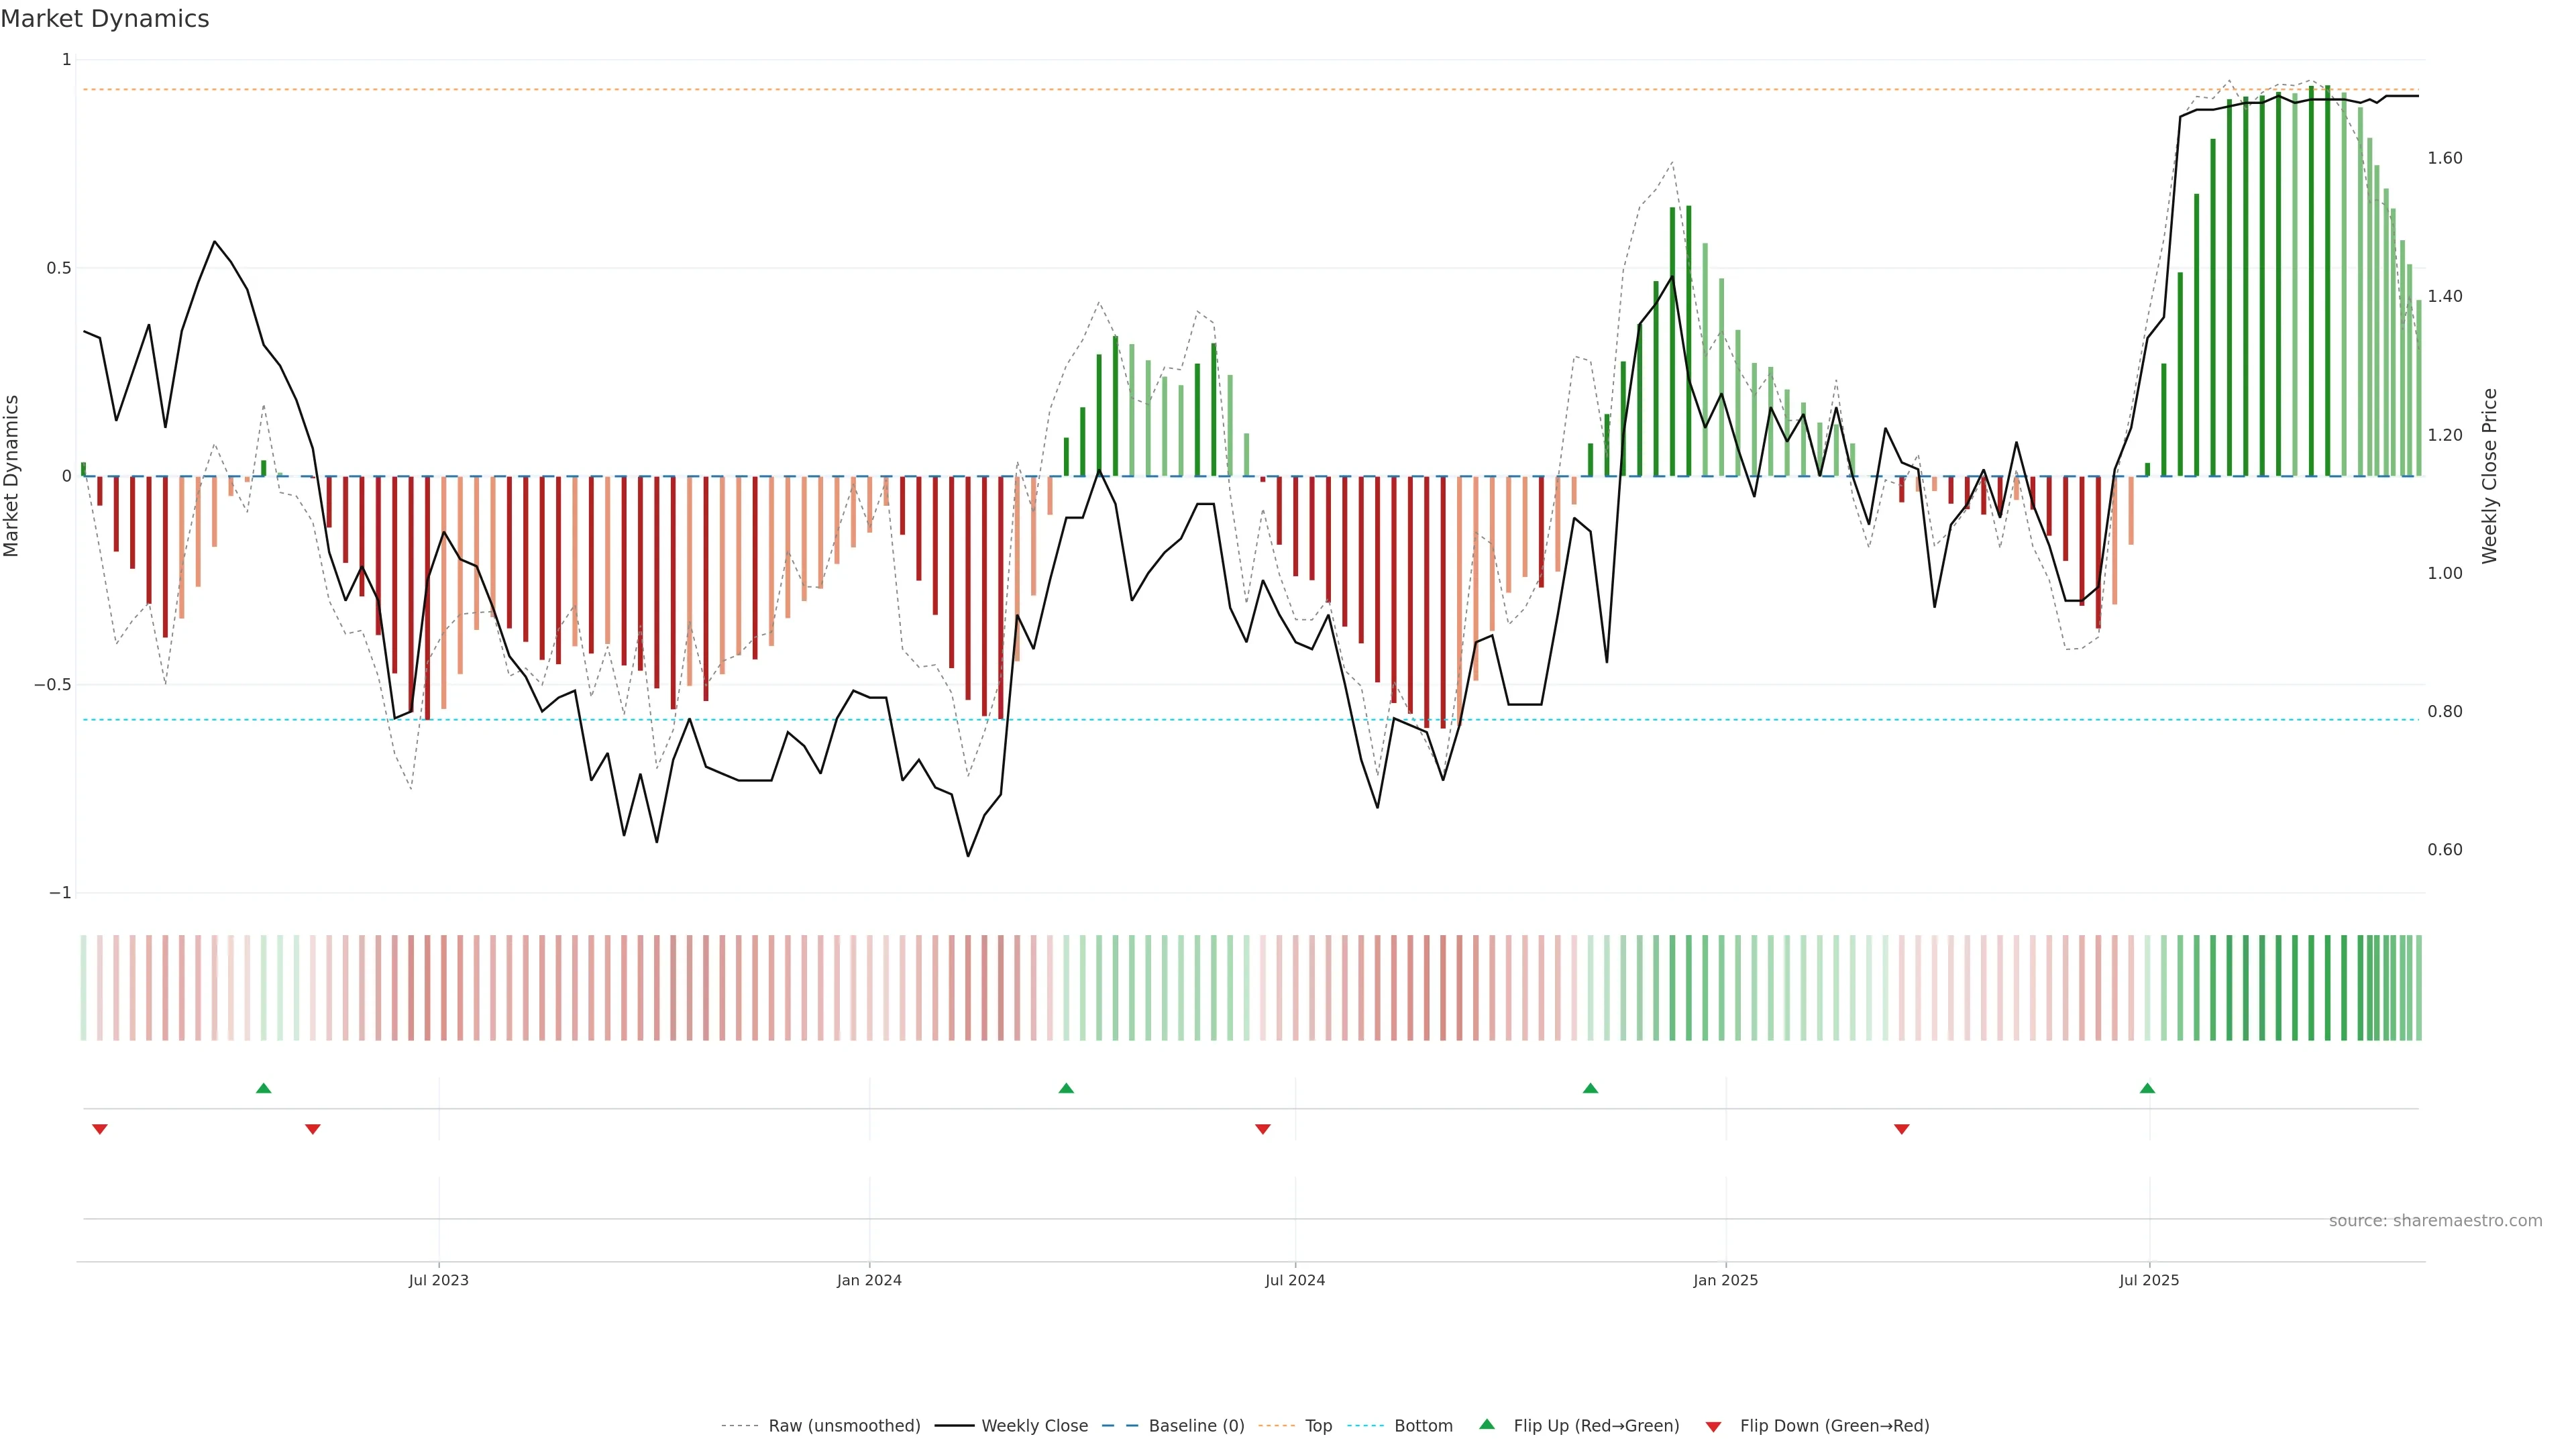The image size is (2576, 1449).
Task: Click the Flip Up green triangle legend icon
Action: 1487,1424
